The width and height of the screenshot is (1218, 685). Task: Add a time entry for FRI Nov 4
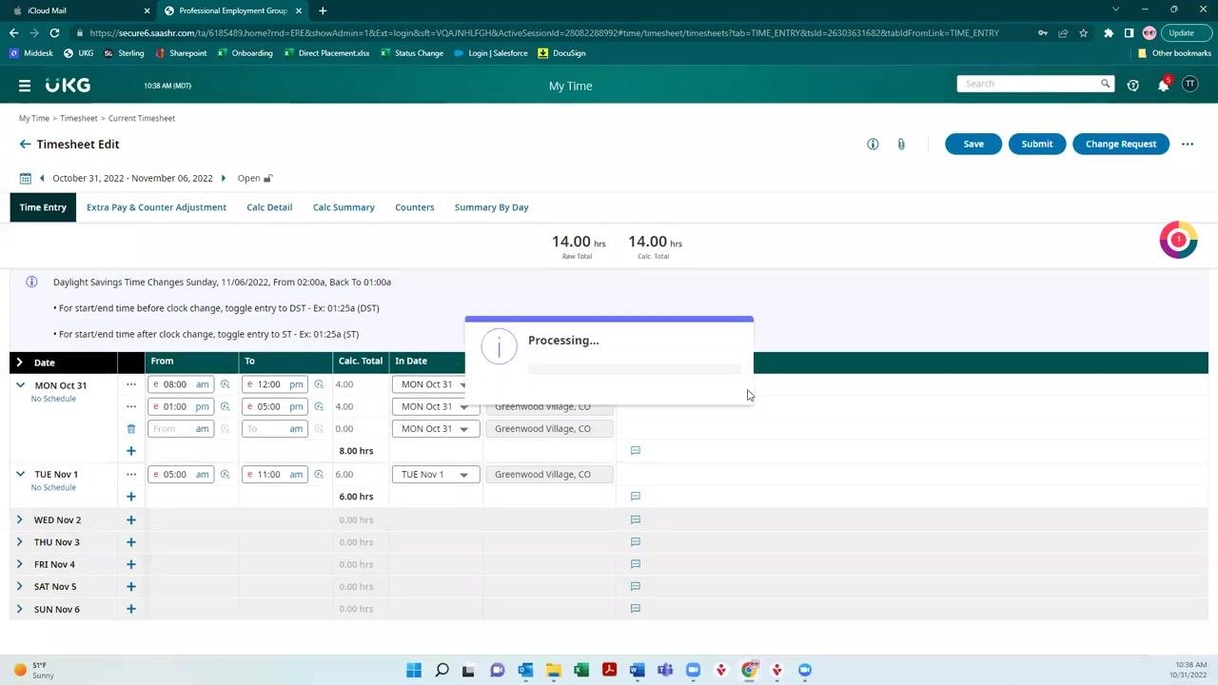[x=131, y=564]
